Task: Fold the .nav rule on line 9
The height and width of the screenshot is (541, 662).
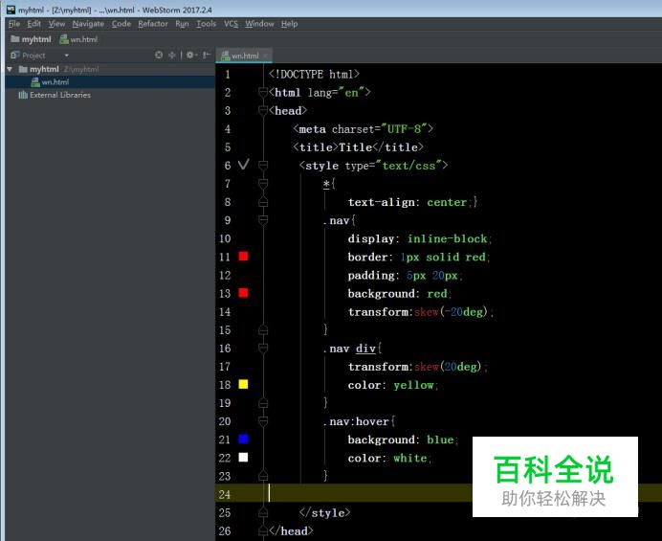Action: pos(263,220)
